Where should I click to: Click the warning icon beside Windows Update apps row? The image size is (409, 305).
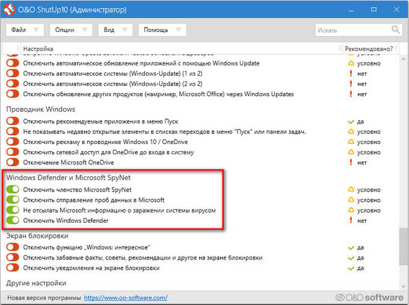(x=351, y=63)
